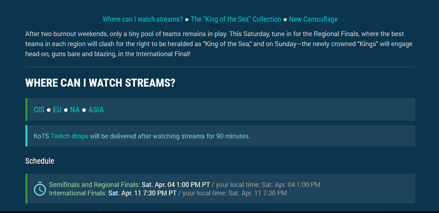439x213 pixels.
Task: Click the local time for the International Finals
Action: pos(257,193)
